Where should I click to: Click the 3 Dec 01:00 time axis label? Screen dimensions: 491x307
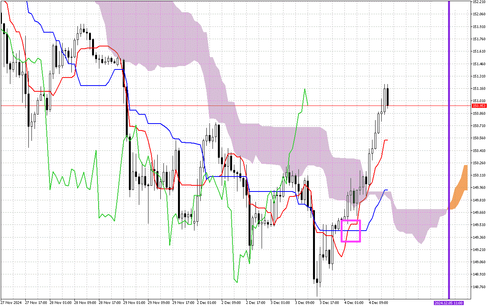(280, 303)
